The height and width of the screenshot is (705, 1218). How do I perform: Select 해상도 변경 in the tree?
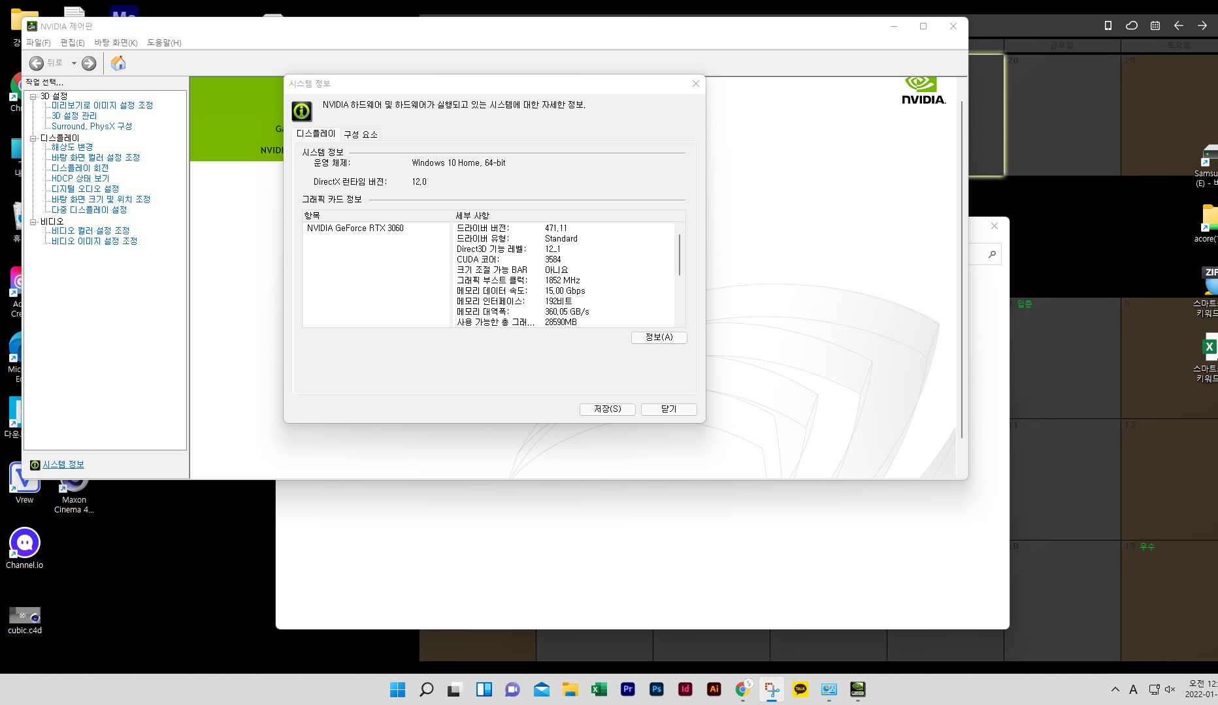(x=72, y=148)
